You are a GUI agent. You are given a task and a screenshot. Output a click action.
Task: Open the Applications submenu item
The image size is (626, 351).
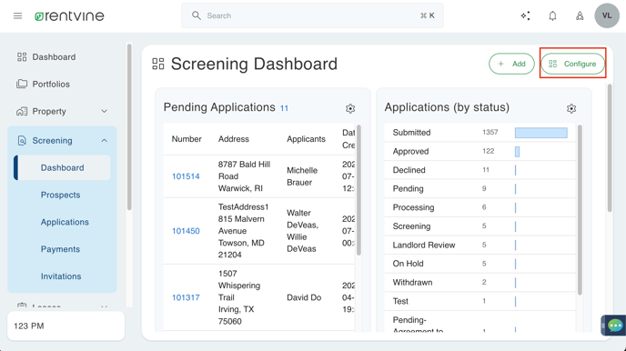(65, 222)
